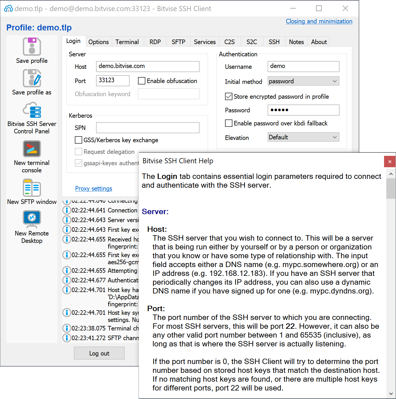396x399 pixels.
Task: Click the 'Server:' heading in help text
Action: [155, 212]
